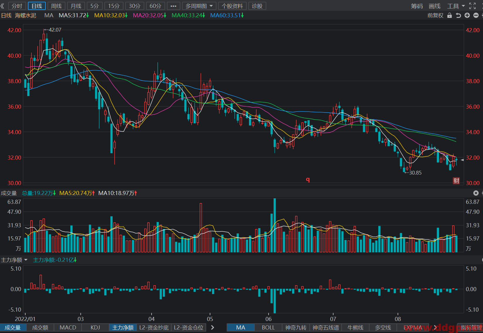Click the red q marker on chart
Viewport: 483px width, 333px height.
(308, 179)
